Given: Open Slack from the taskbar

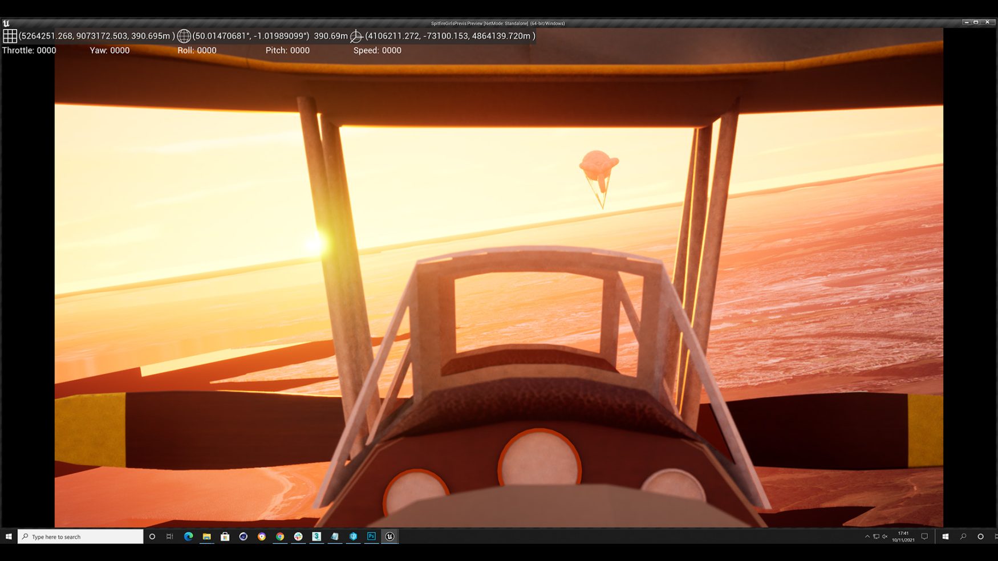Looking at the screenshot, I should click(298, 536).
